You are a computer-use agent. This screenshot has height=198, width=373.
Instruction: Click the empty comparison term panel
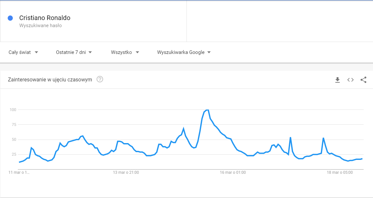280,21
